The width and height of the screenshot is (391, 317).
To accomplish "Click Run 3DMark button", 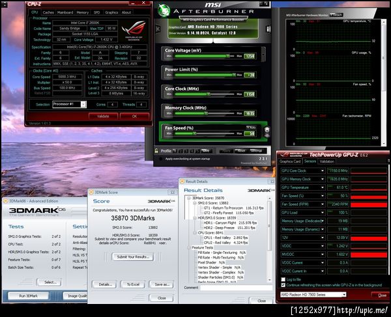I will tap(28, 296).
